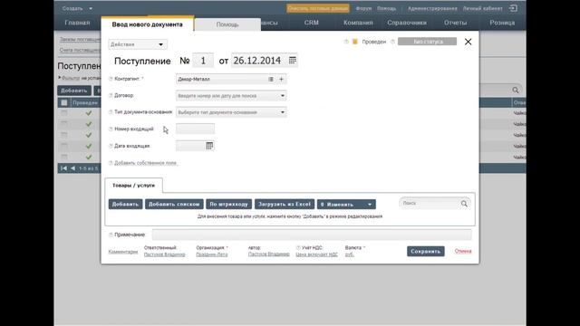
Task: Expand the Тип документа-основания dropdown
Action: 283,112
